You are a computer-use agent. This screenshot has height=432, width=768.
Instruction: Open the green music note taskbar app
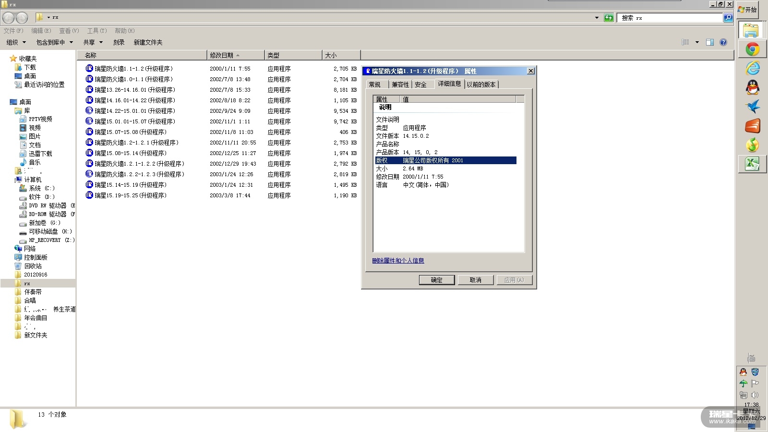tap(752, 144)
